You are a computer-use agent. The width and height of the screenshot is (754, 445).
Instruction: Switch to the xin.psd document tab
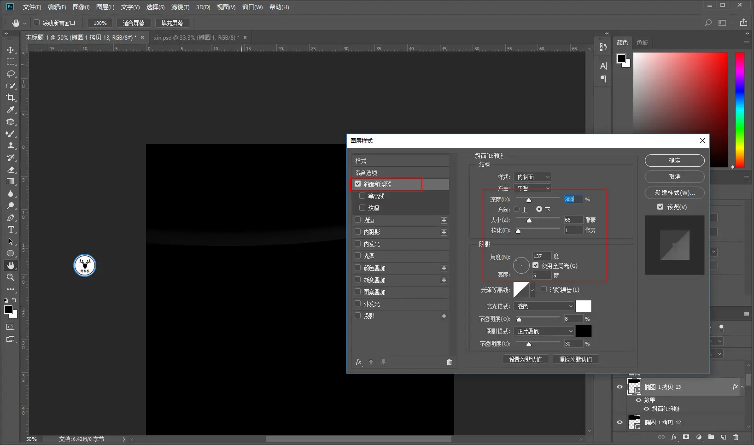point(197,37)
